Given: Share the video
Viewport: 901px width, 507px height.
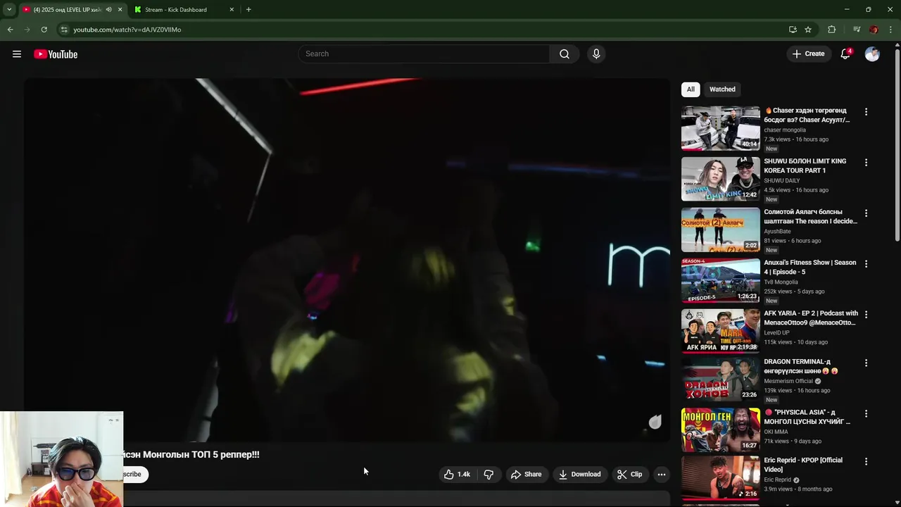Looking at the screenshot, I should [x=527, y=475].
